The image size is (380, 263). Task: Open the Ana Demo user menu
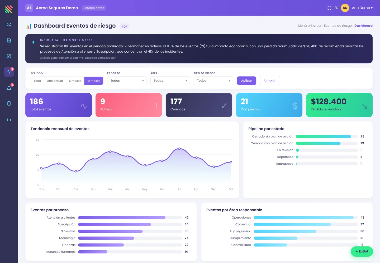(x=362, y=8)
